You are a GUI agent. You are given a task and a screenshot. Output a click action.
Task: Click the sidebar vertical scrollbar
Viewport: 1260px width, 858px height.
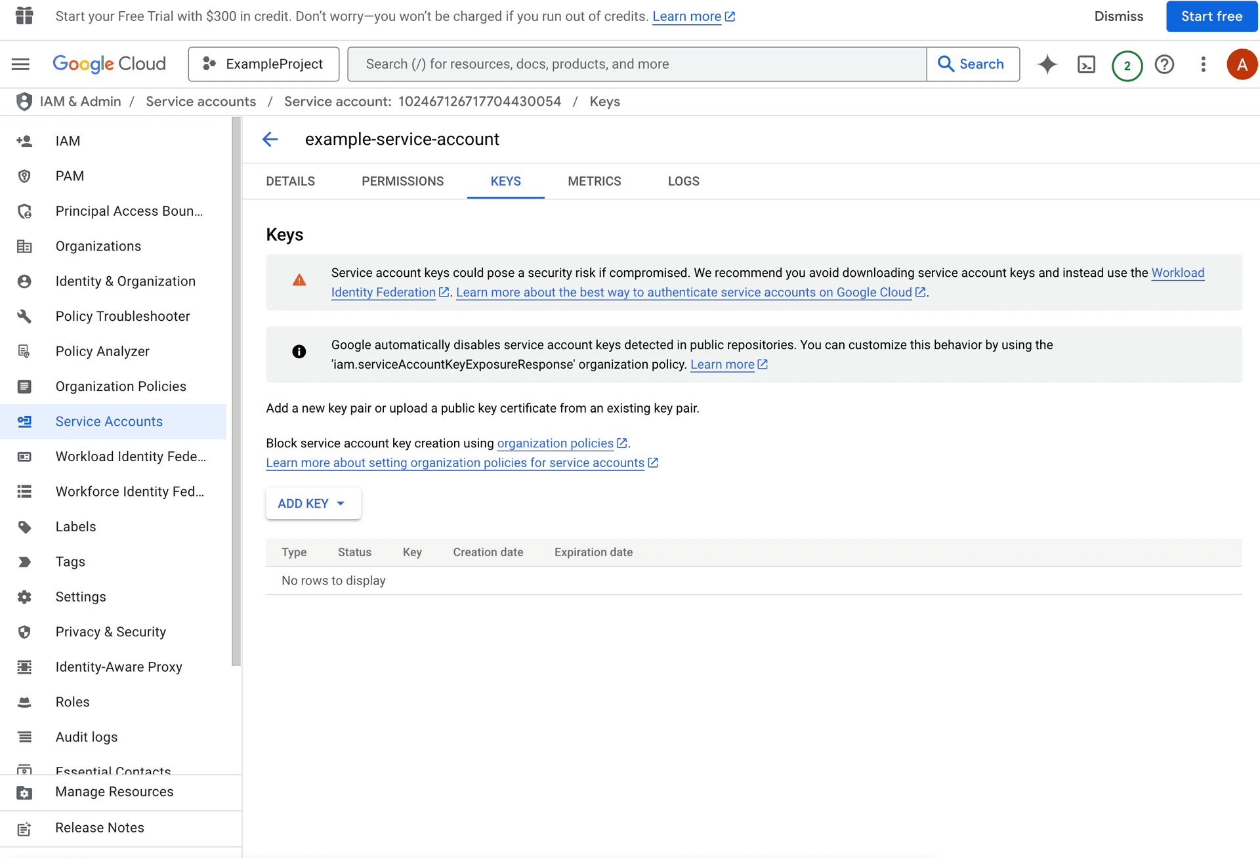click(236, 392)
